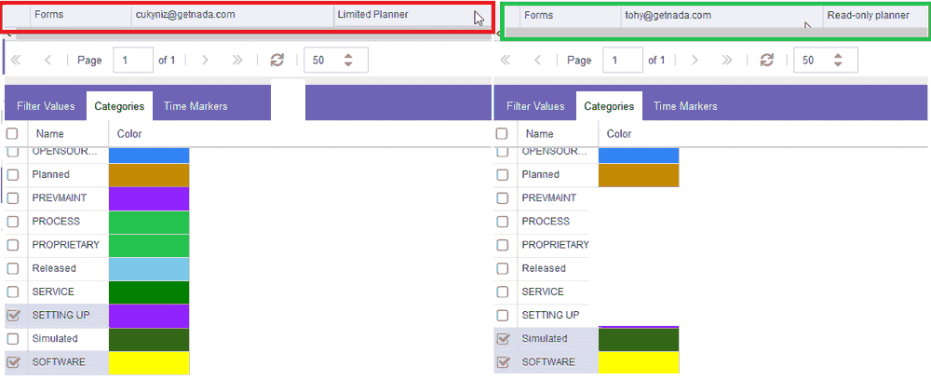Check Planned checkbox in left panel
931x380 pixels.
point(12,174)
